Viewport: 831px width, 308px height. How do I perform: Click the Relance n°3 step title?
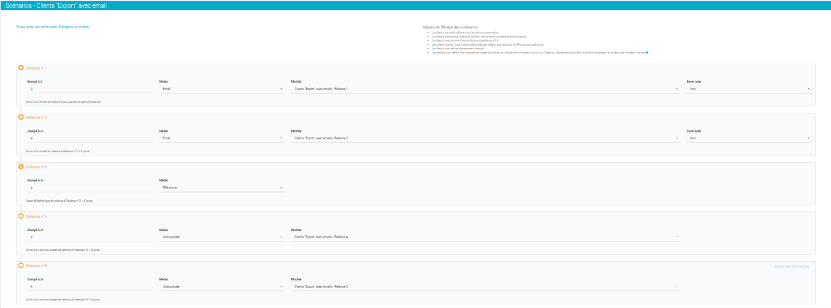(37, 166)
